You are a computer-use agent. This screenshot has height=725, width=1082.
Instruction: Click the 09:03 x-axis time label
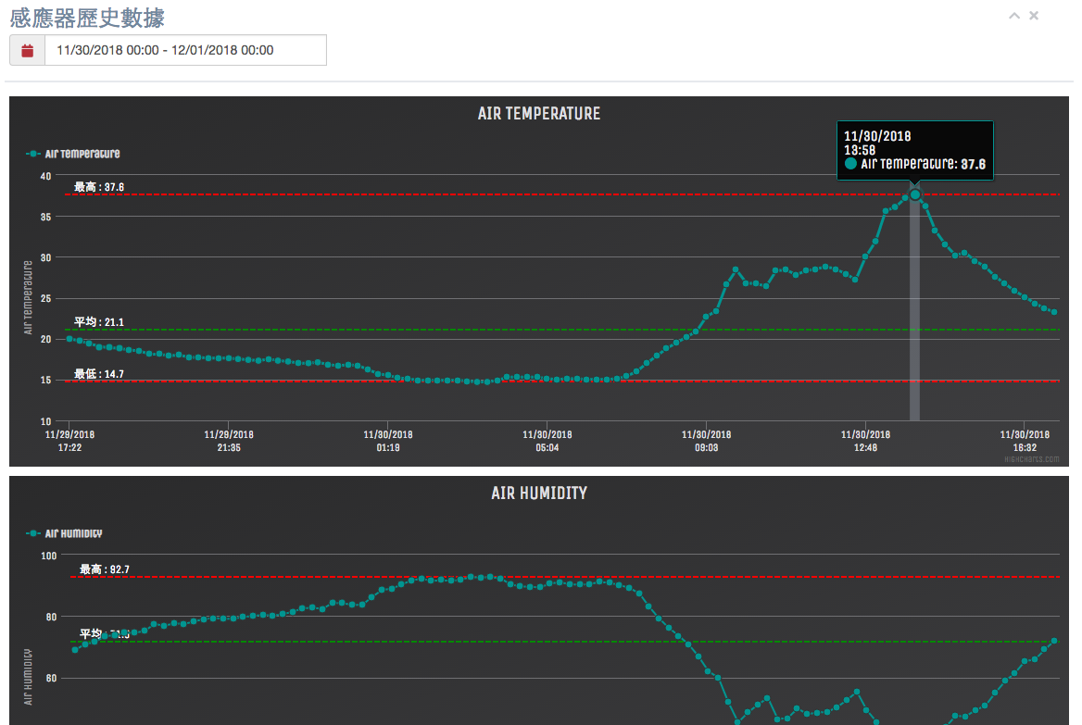pos(707,441)
